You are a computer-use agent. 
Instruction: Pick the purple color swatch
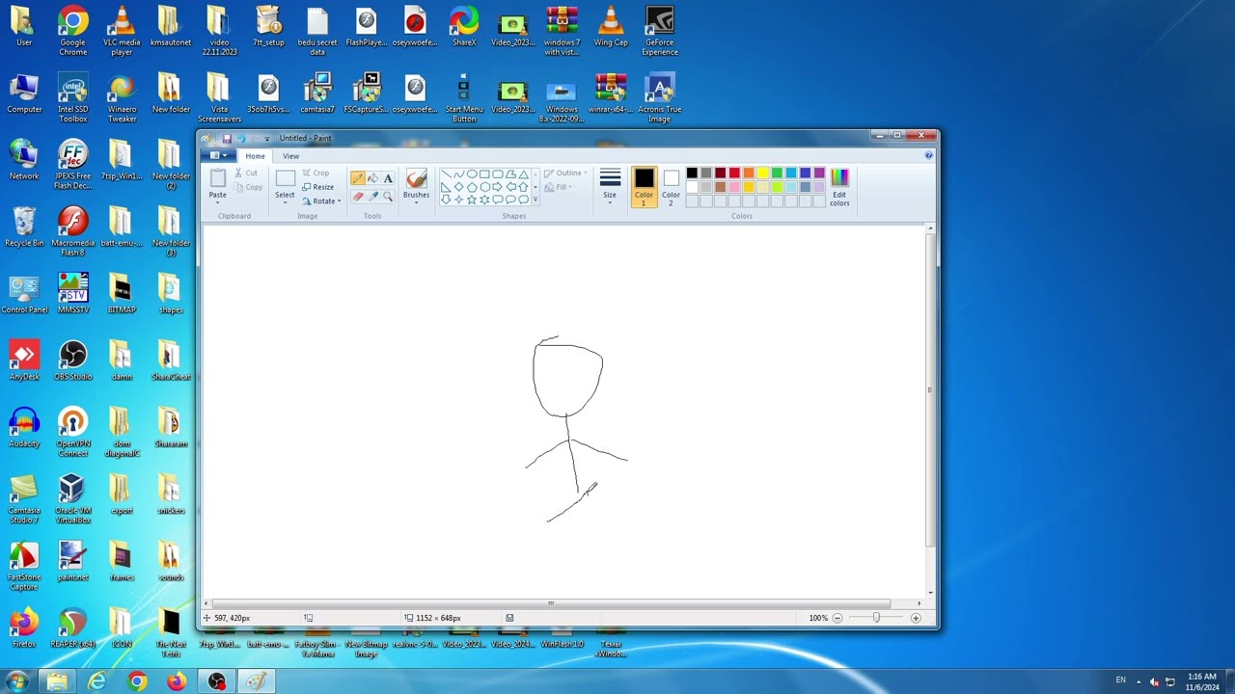[819, 173]
